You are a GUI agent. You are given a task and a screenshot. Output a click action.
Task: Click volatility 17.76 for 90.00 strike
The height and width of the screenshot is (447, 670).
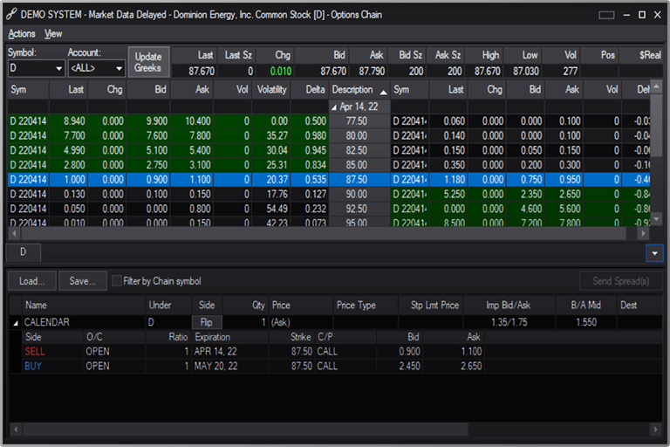pyautogui.click(x=271, y=194)
